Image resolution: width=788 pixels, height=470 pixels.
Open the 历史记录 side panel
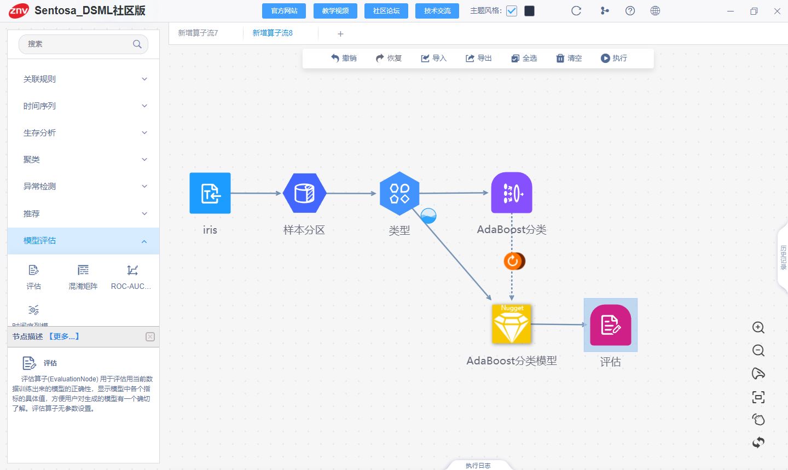coord(783,258)
